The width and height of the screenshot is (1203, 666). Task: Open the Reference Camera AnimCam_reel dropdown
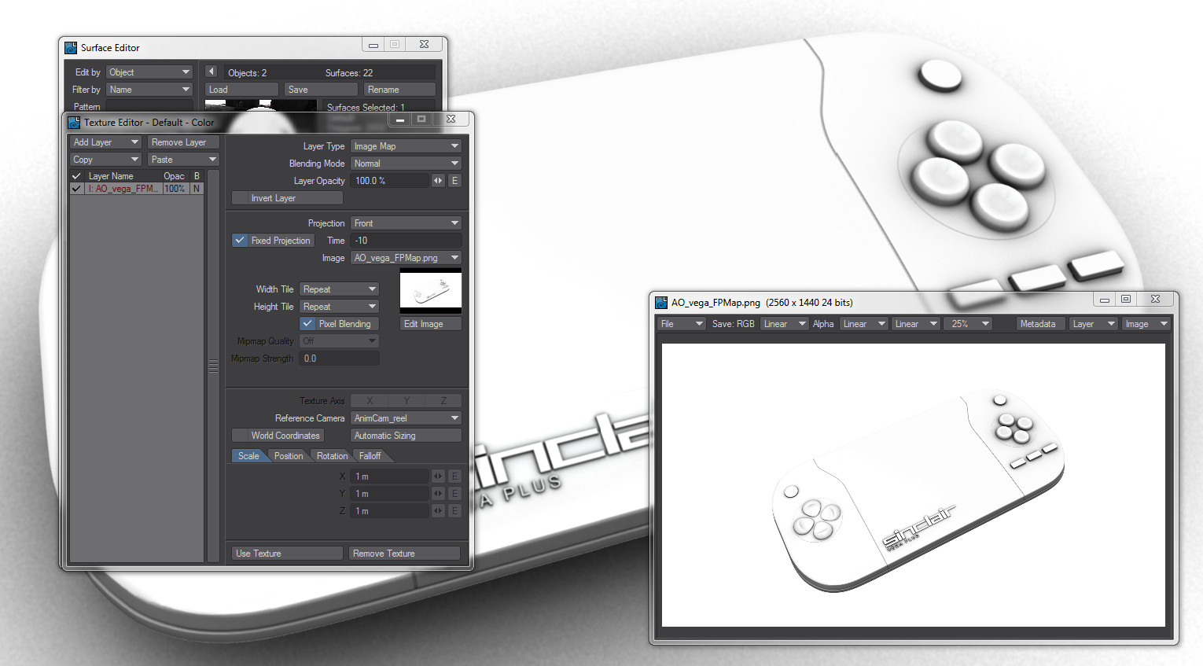click(406, 418)
